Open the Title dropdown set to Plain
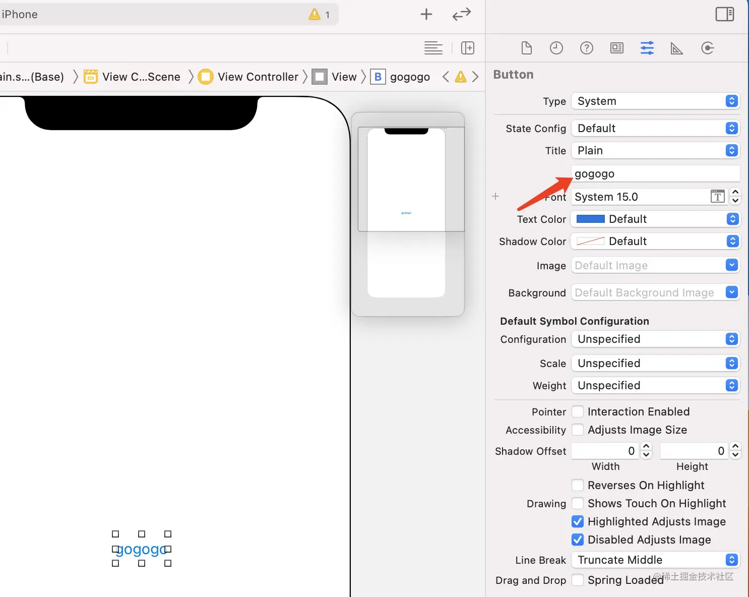Image resolution: width=749 pixels, height=597 pixels. 655,150
